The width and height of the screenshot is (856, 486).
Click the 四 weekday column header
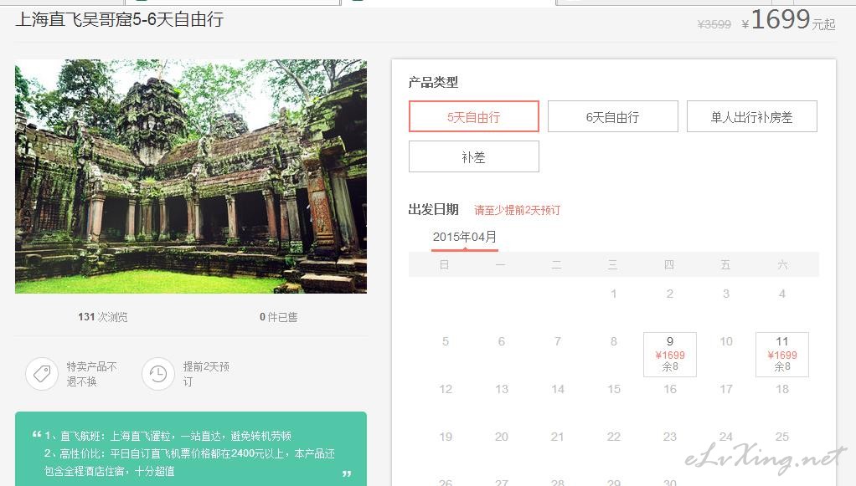tap(668, 264)
